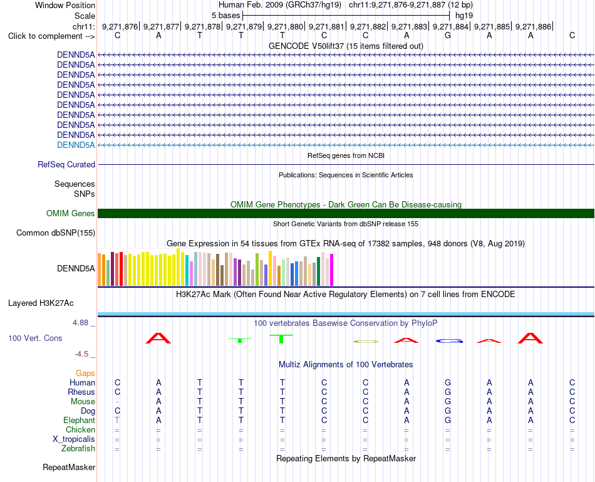The height and width of the screenshot is (482, 595).
Task: Click the Scale label
Action: point(85,16)
